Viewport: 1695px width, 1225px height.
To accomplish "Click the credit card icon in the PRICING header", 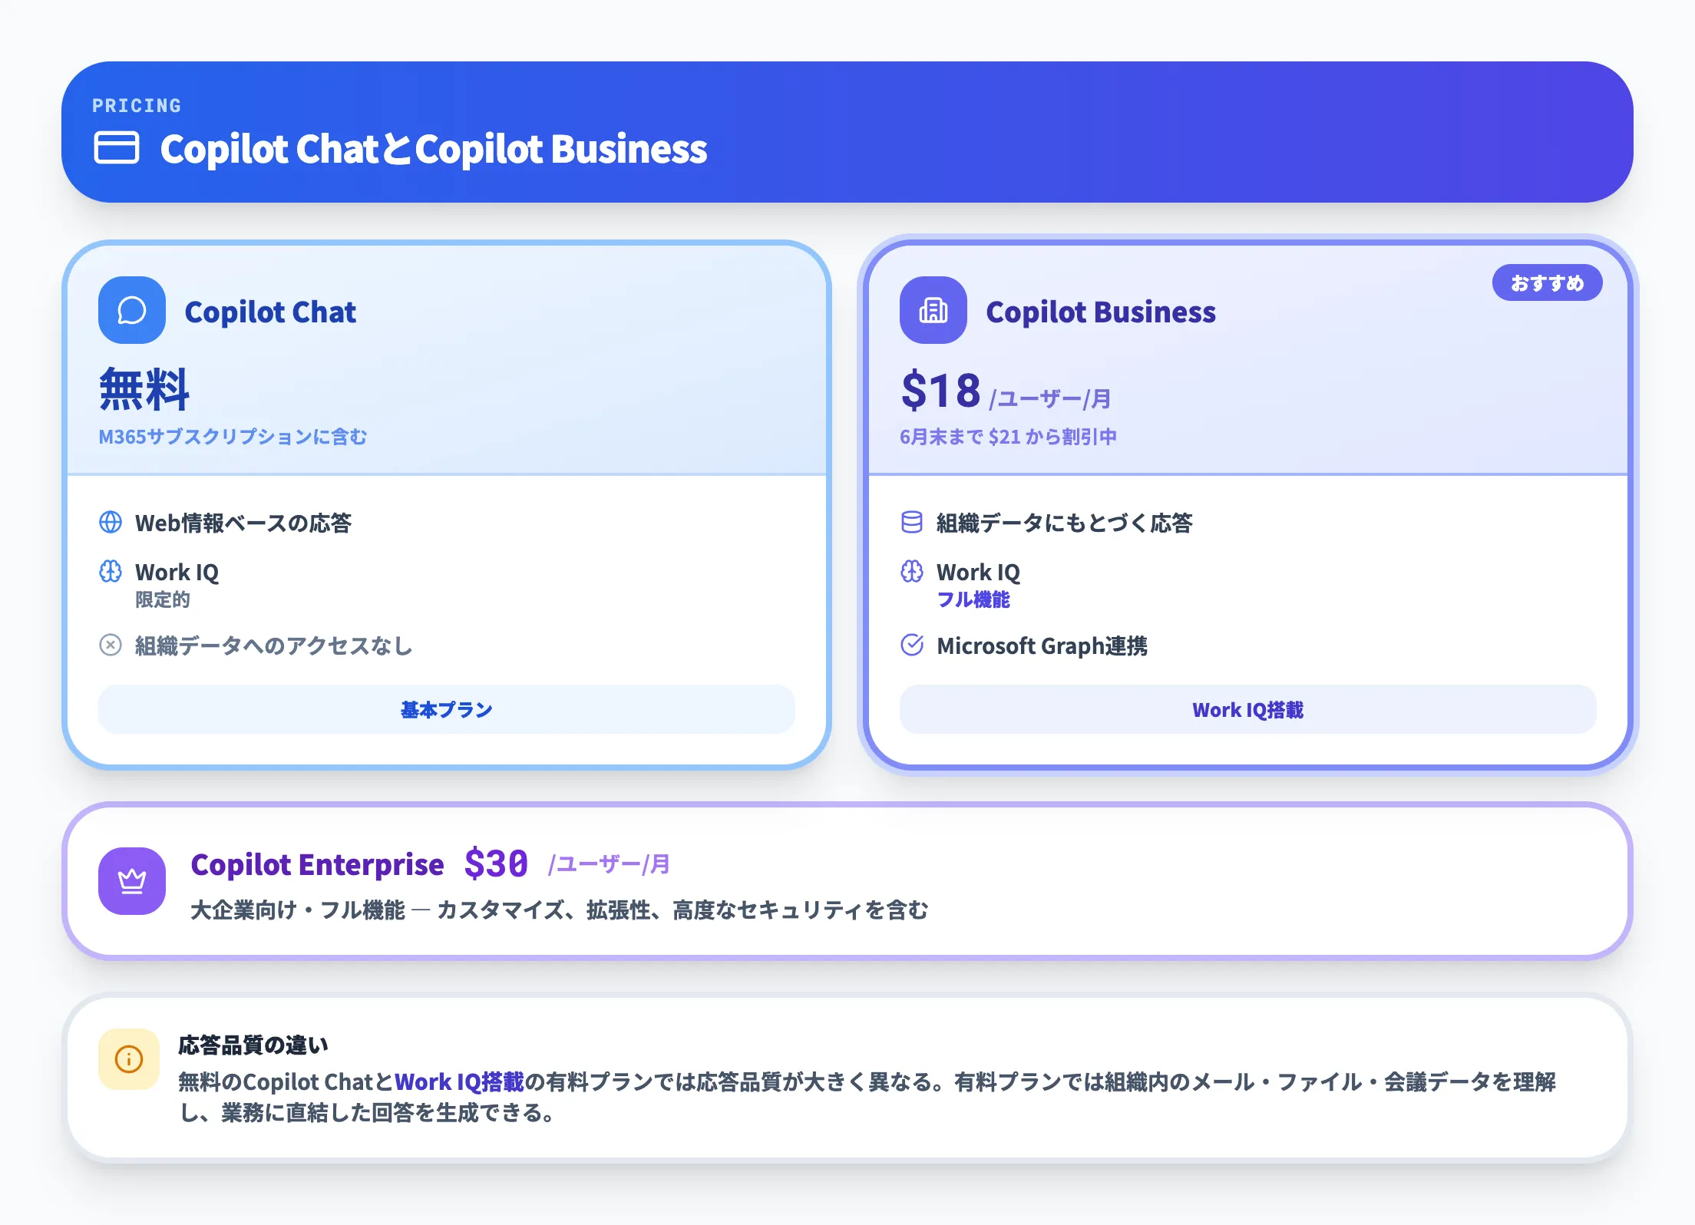I will pyautogui.click(x=117, y=149).
